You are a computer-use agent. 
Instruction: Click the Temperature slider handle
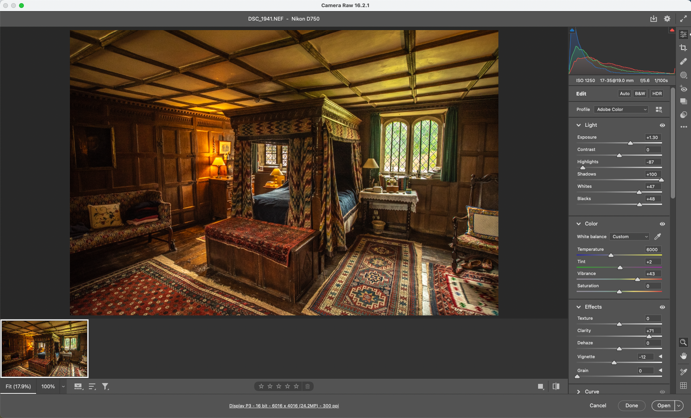point(611,255)
